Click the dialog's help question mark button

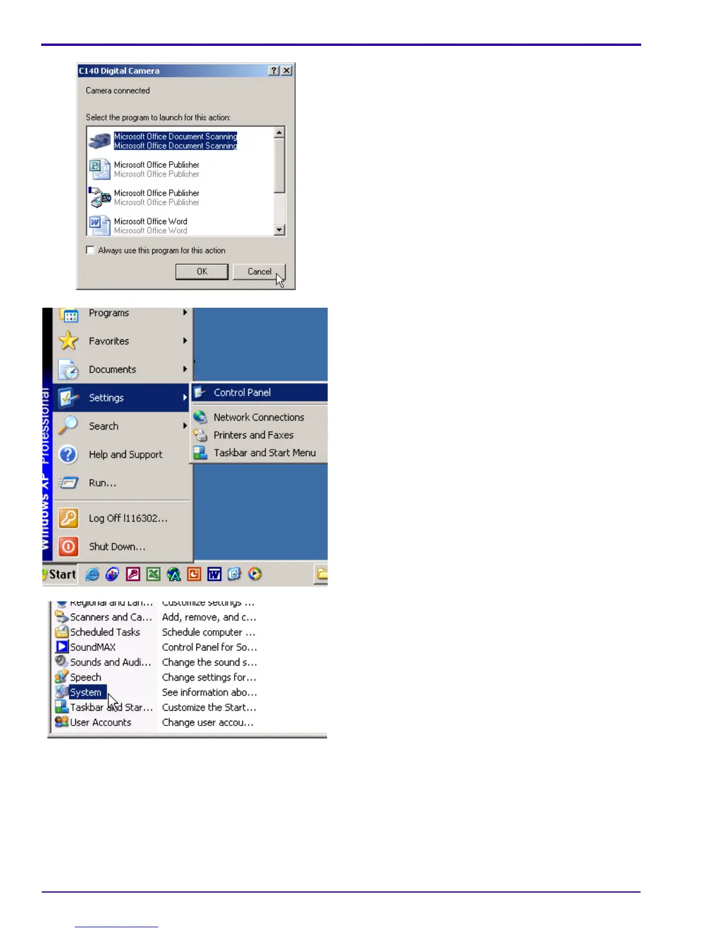click(x=274, y=71)
